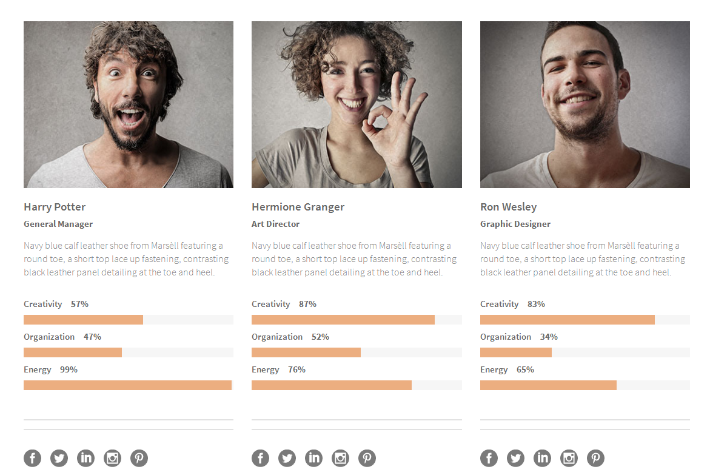
Task: Visit Ron Wesley's Instagram icon
Action: (x=569, y=458)
